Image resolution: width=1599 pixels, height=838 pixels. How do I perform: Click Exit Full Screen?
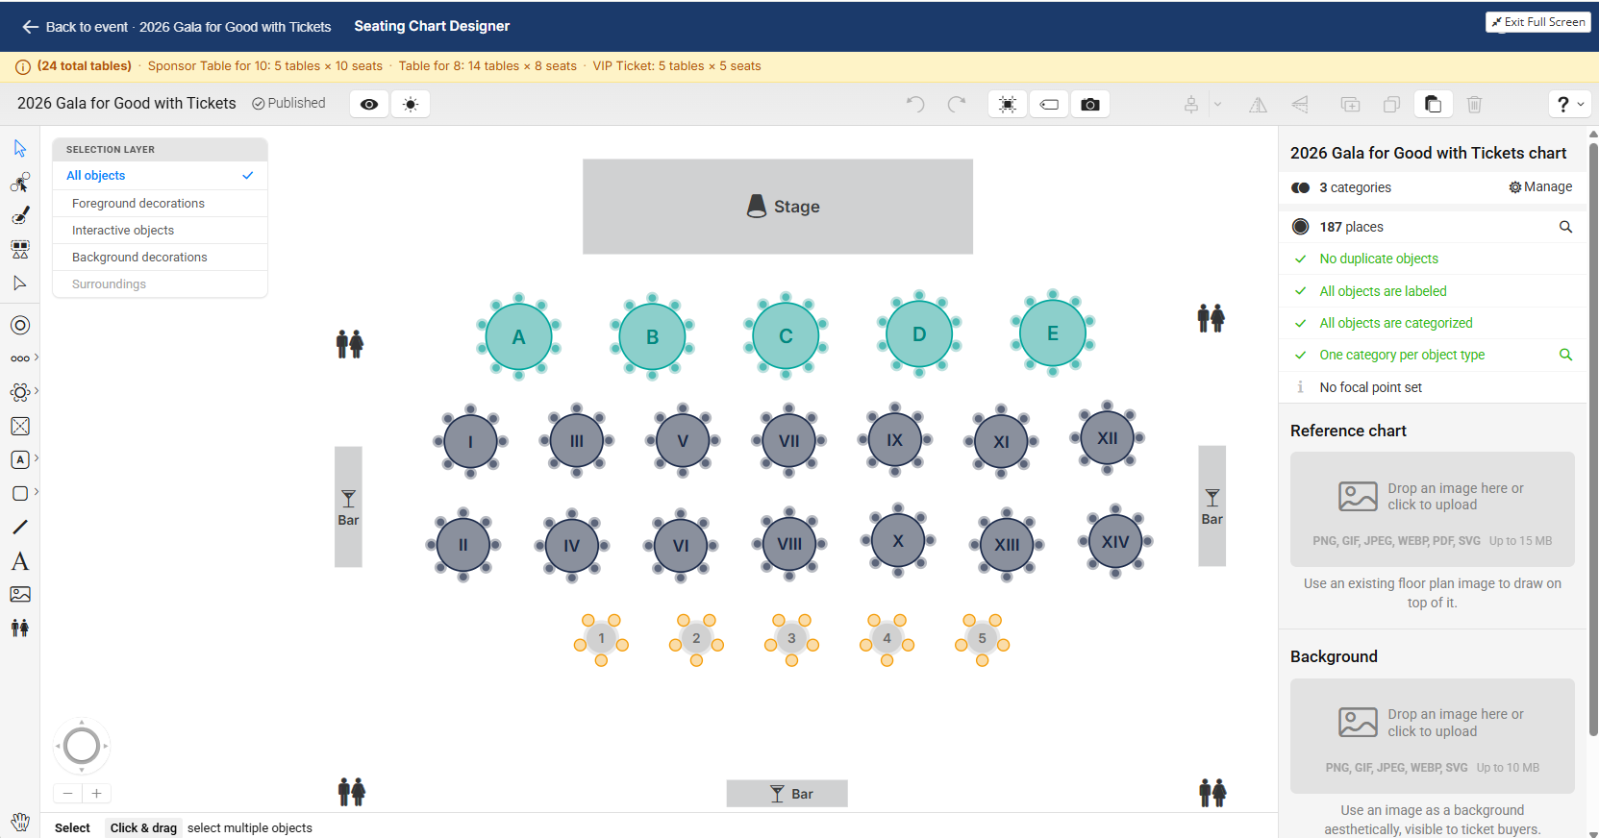click(x=1538, y=22)
